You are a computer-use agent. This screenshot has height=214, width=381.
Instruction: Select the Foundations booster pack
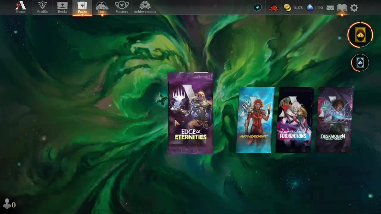coord(295,120)
